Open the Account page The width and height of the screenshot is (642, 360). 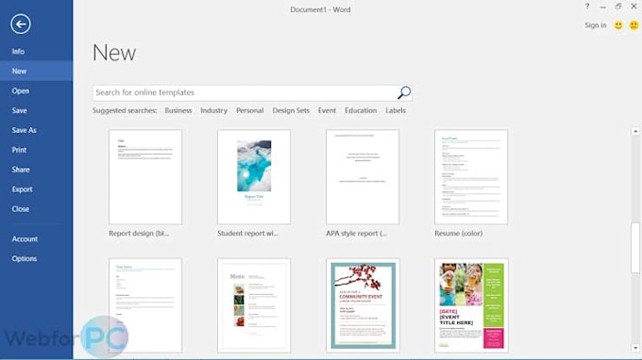(x=25, y=239)
